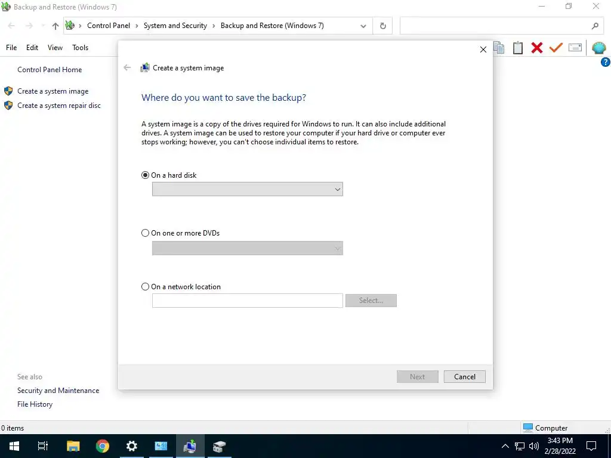The image size is (611, 458).
Task: Close the Create a system image dialog
Action: pyautogui.click(x=483, y=49)
